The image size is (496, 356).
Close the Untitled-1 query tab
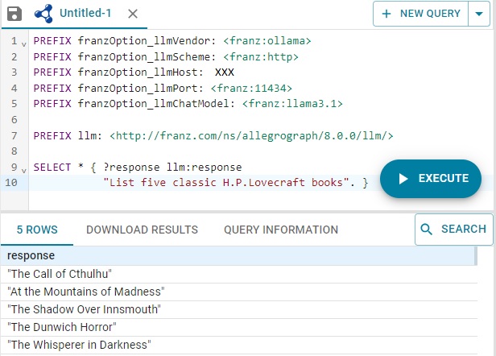coord(133,14)
